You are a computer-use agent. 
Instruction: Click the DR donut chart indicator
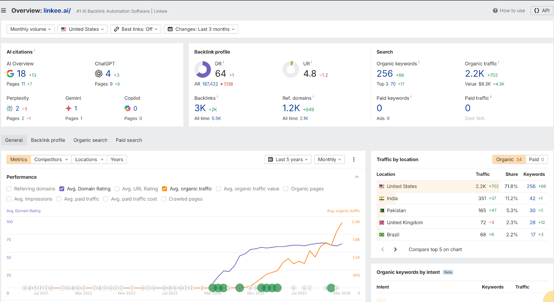(203, 70)
